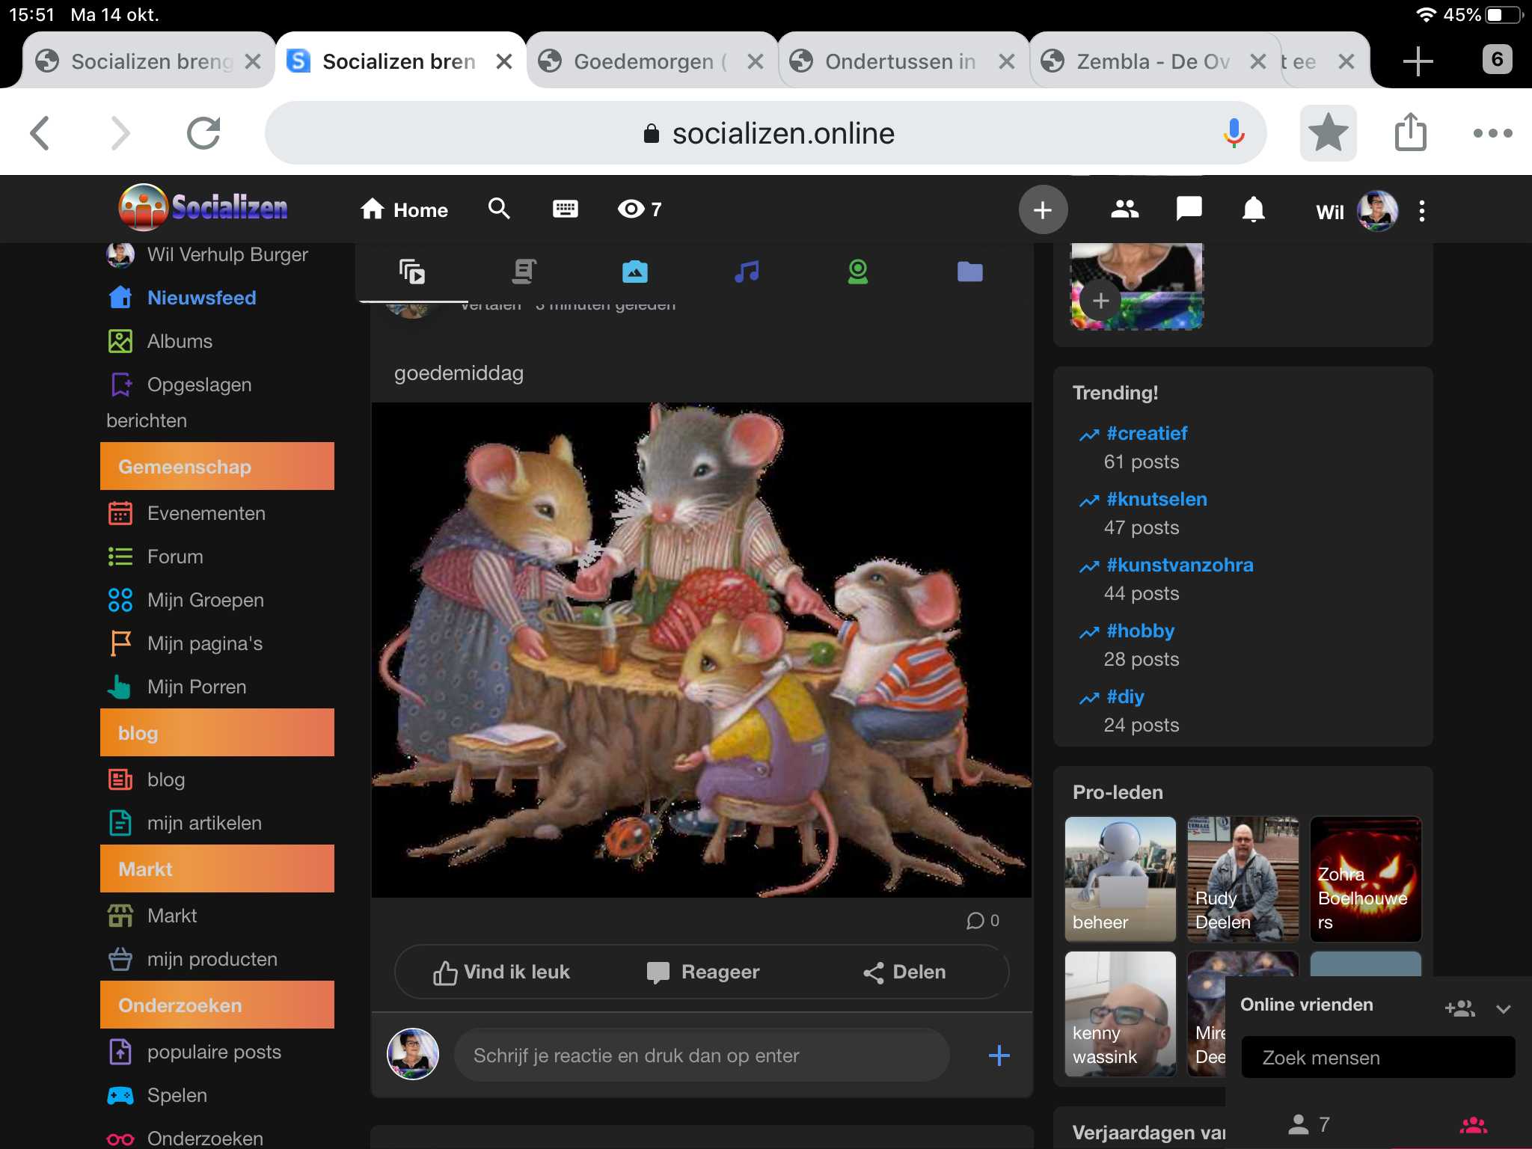
Task: Open Evenementen calendar icon
Action: coord(120,513)
